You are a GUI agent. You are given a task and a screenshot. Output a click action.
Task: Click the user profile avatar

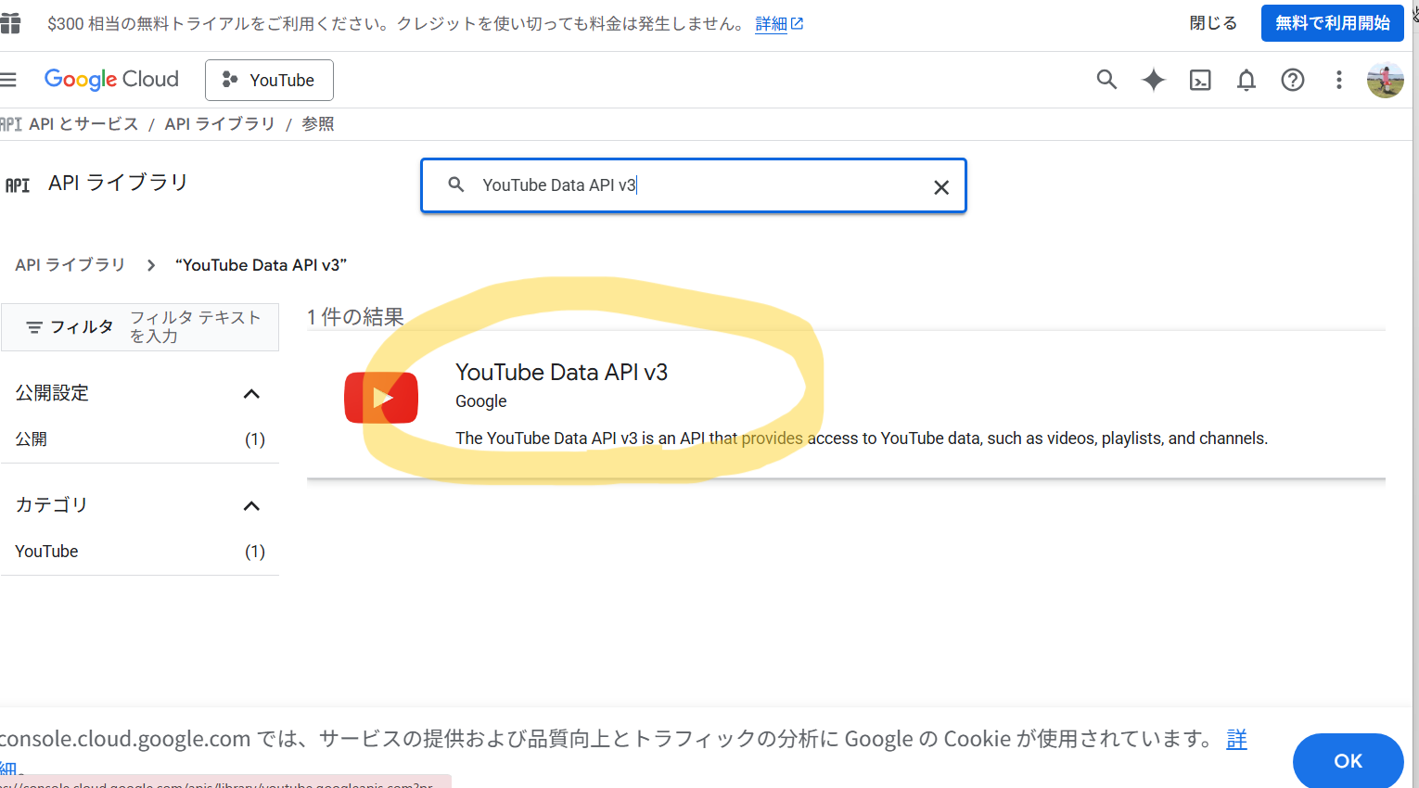coord(1385,80)
